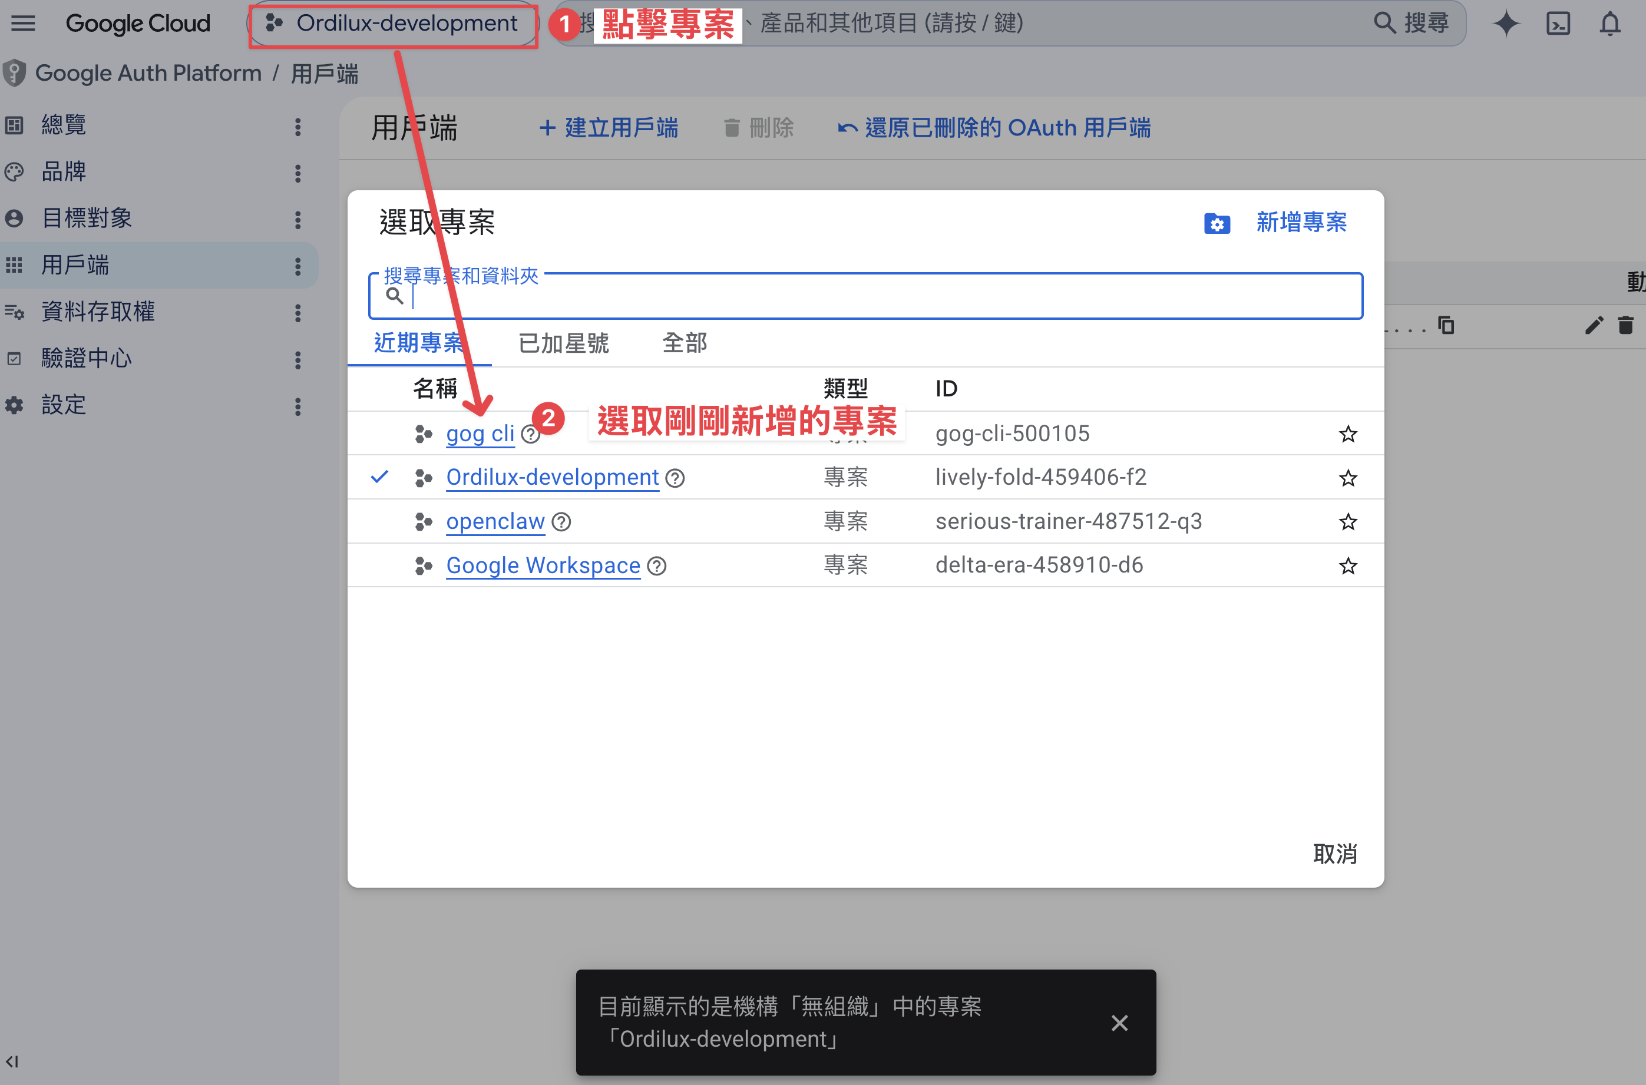Open 設定 sidebar item
This screenshot has width=1646, height=1085.
point(64,405)
